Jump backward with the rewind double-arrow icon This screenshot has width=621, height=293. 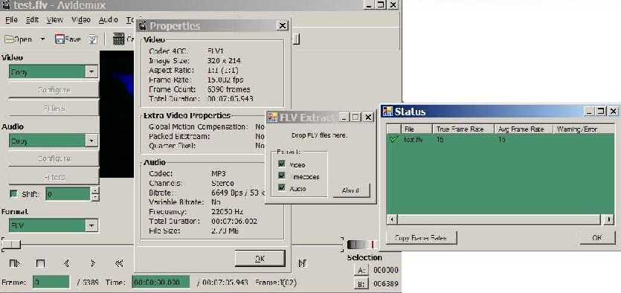118,263
